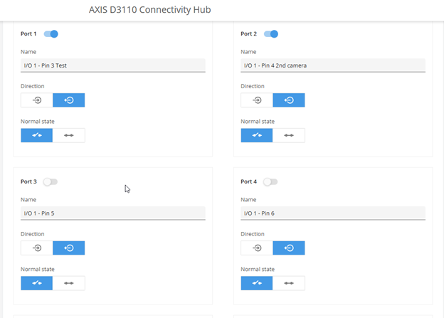Click name field 'I/O 1 - Pin 4 2nd camera'
This screenshot has width=444, height=318.
(x=333, y=65)
